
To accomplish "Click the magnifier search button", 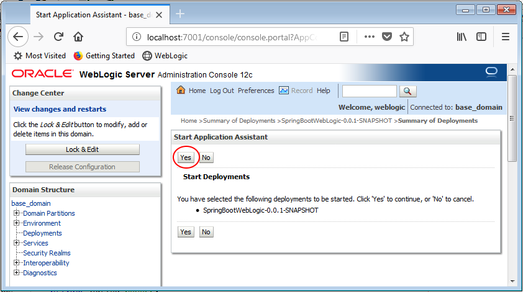I will point(407,91).
